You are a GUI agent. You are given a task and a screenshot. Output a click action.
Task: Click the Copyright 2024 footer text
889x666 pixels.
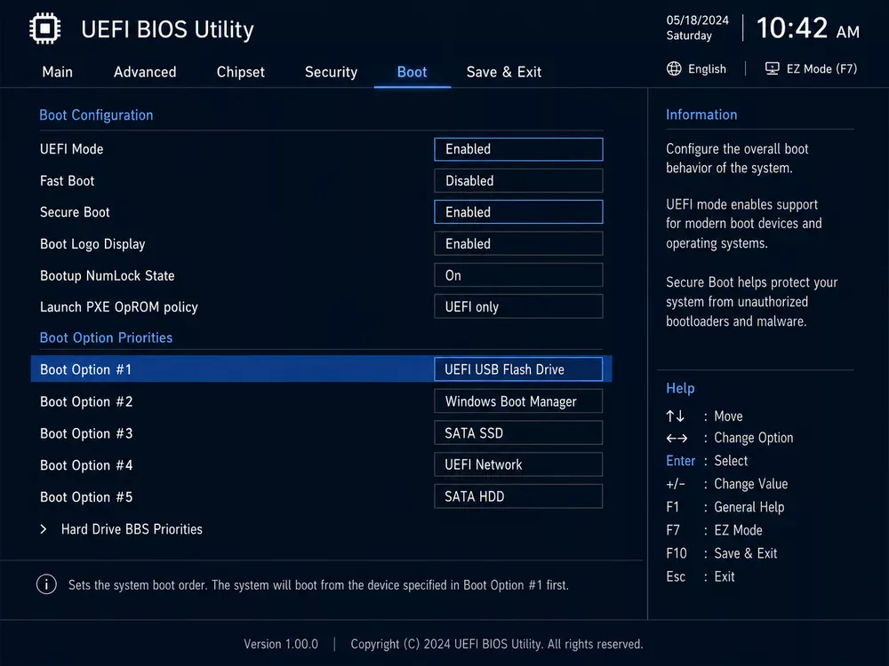coord(497,644)
